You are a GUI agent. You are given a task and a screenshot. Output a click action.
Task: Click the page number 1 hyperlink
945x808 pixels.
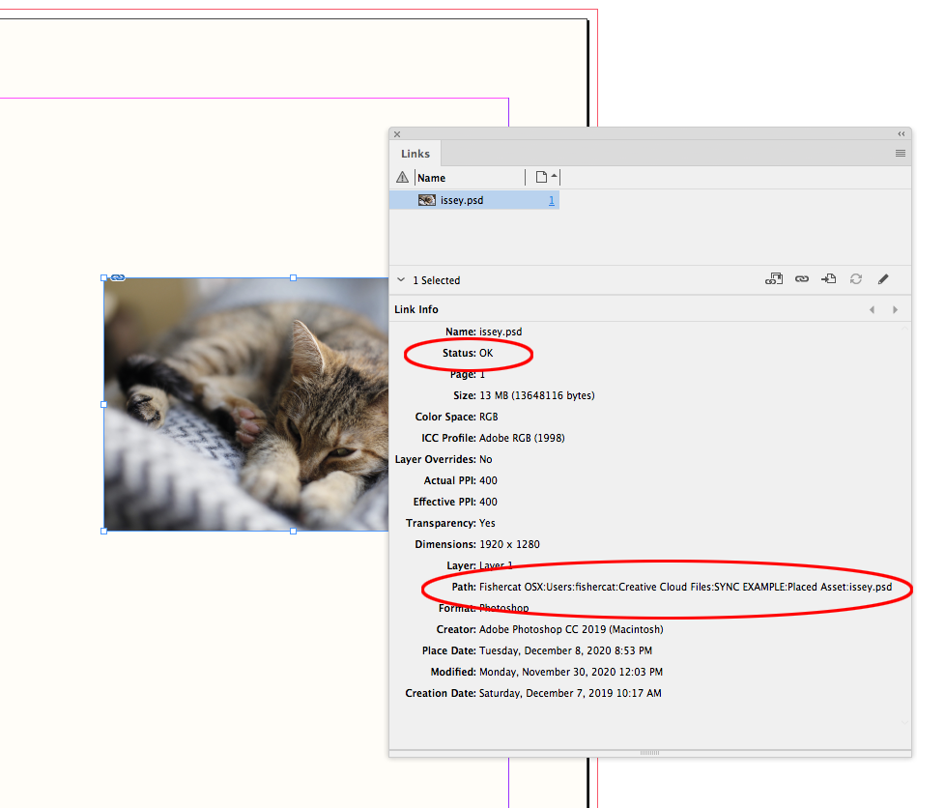click(x=551, y=200)
